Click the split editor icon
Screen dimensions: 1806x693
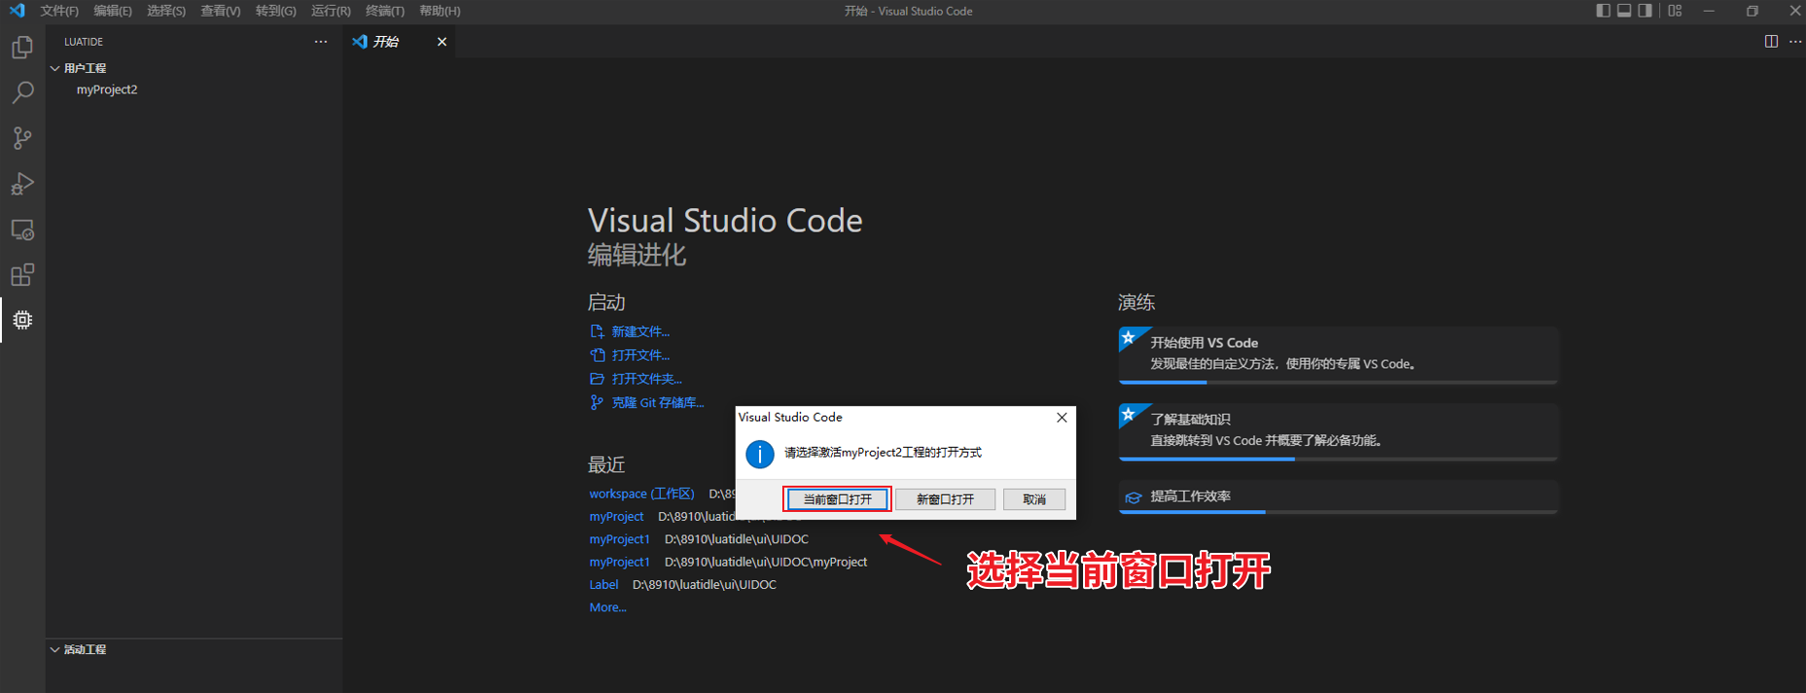coord(1771,41)
